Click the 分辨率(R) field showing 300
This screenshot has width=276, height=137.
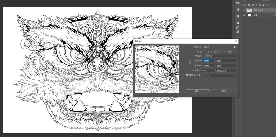coord(209,71)
